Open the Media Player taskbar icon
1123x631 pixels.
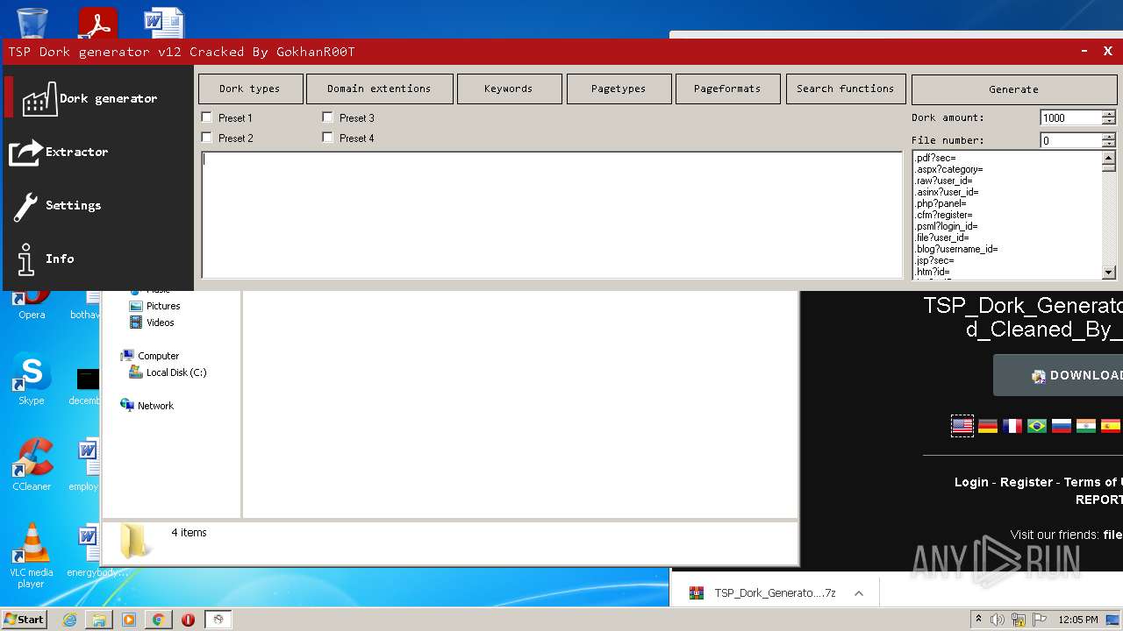[x=129, y=620]
